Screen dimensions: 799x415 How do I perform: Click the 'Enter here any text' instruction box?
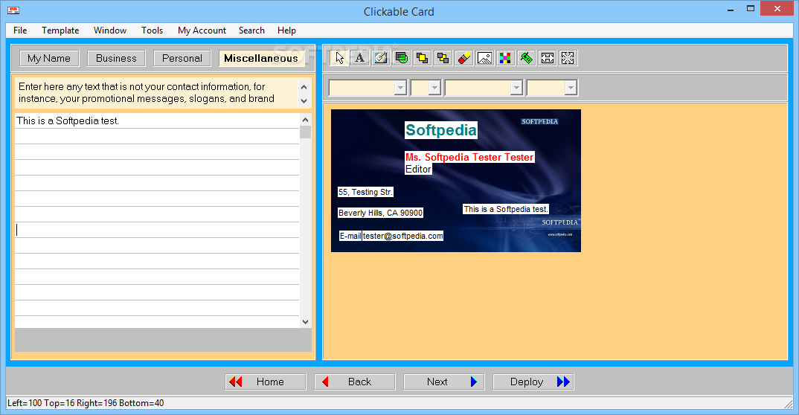coord(157,93)
